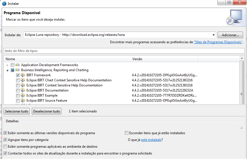Click the feature icon next to BIRT Framework
Image resolution: width=247 pixels, height=159 pixels.
click(23, 75)
